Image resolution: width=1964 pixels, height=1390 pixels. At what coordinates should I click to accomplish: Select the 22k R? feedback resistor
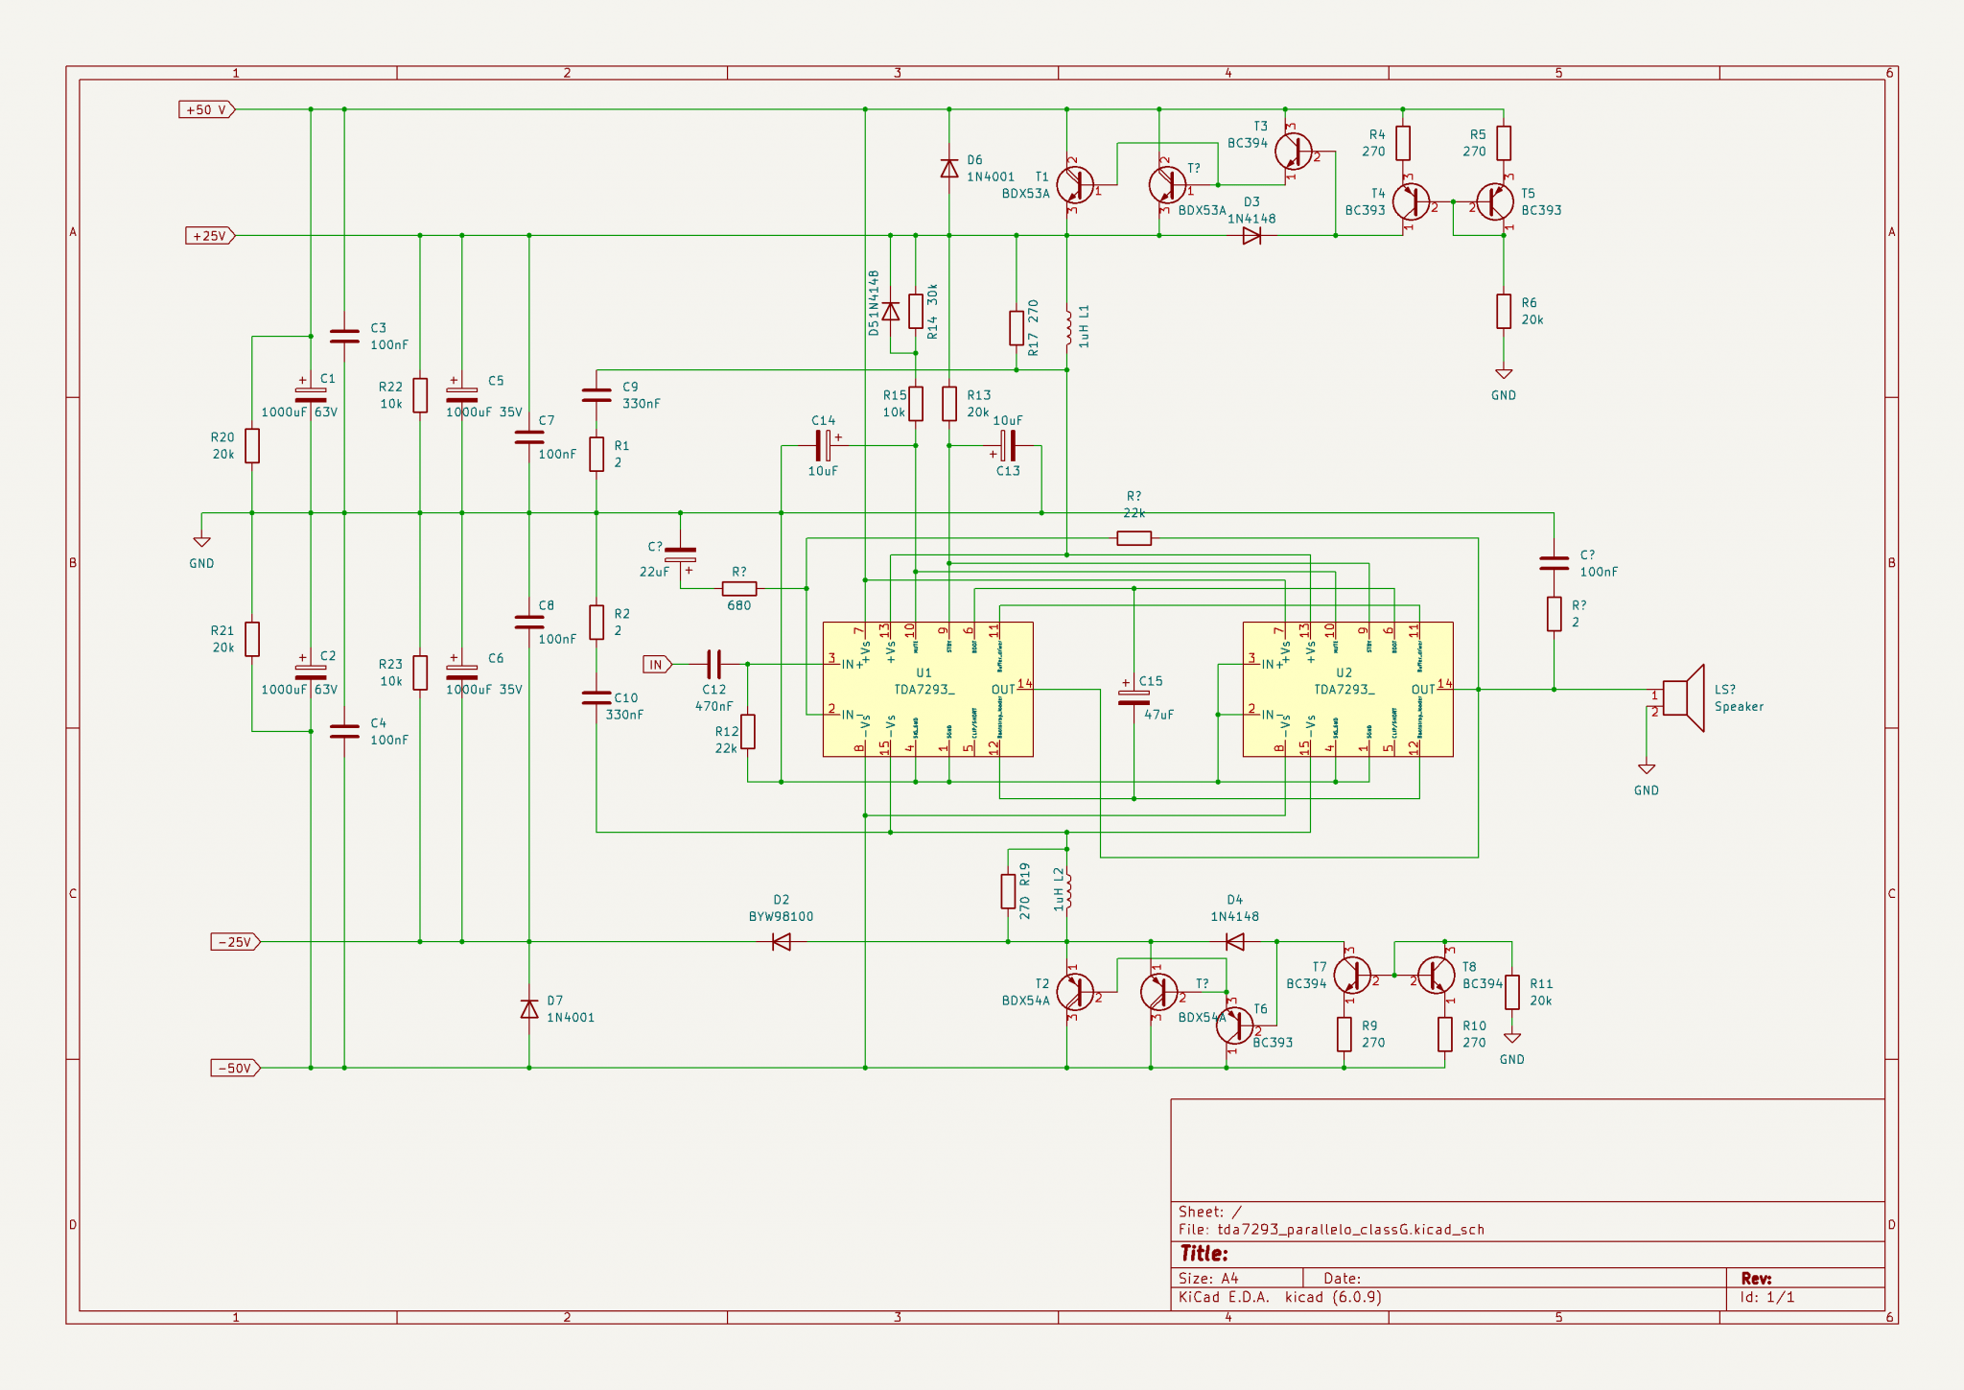click(x=1134, y=538)
